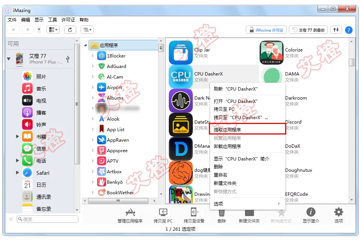362x242 pixels.
Task: Click the 艾橙 77 的备份 button
Action: (x=308, y=30)
